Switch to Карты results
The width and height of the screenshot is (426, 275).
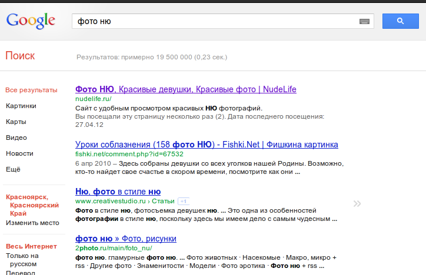[16, 122]
